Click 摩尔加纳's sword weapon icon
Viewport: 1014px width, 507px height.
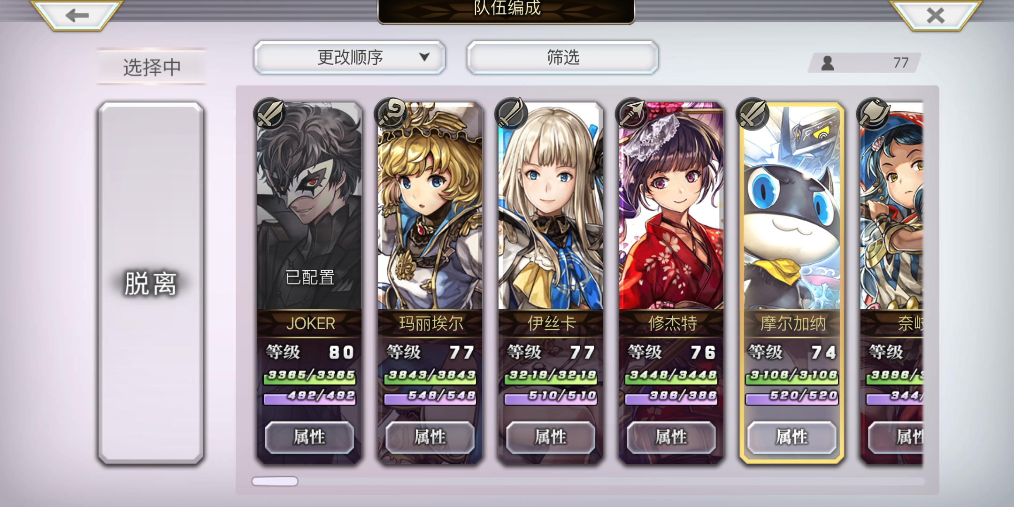coord(753,114)
